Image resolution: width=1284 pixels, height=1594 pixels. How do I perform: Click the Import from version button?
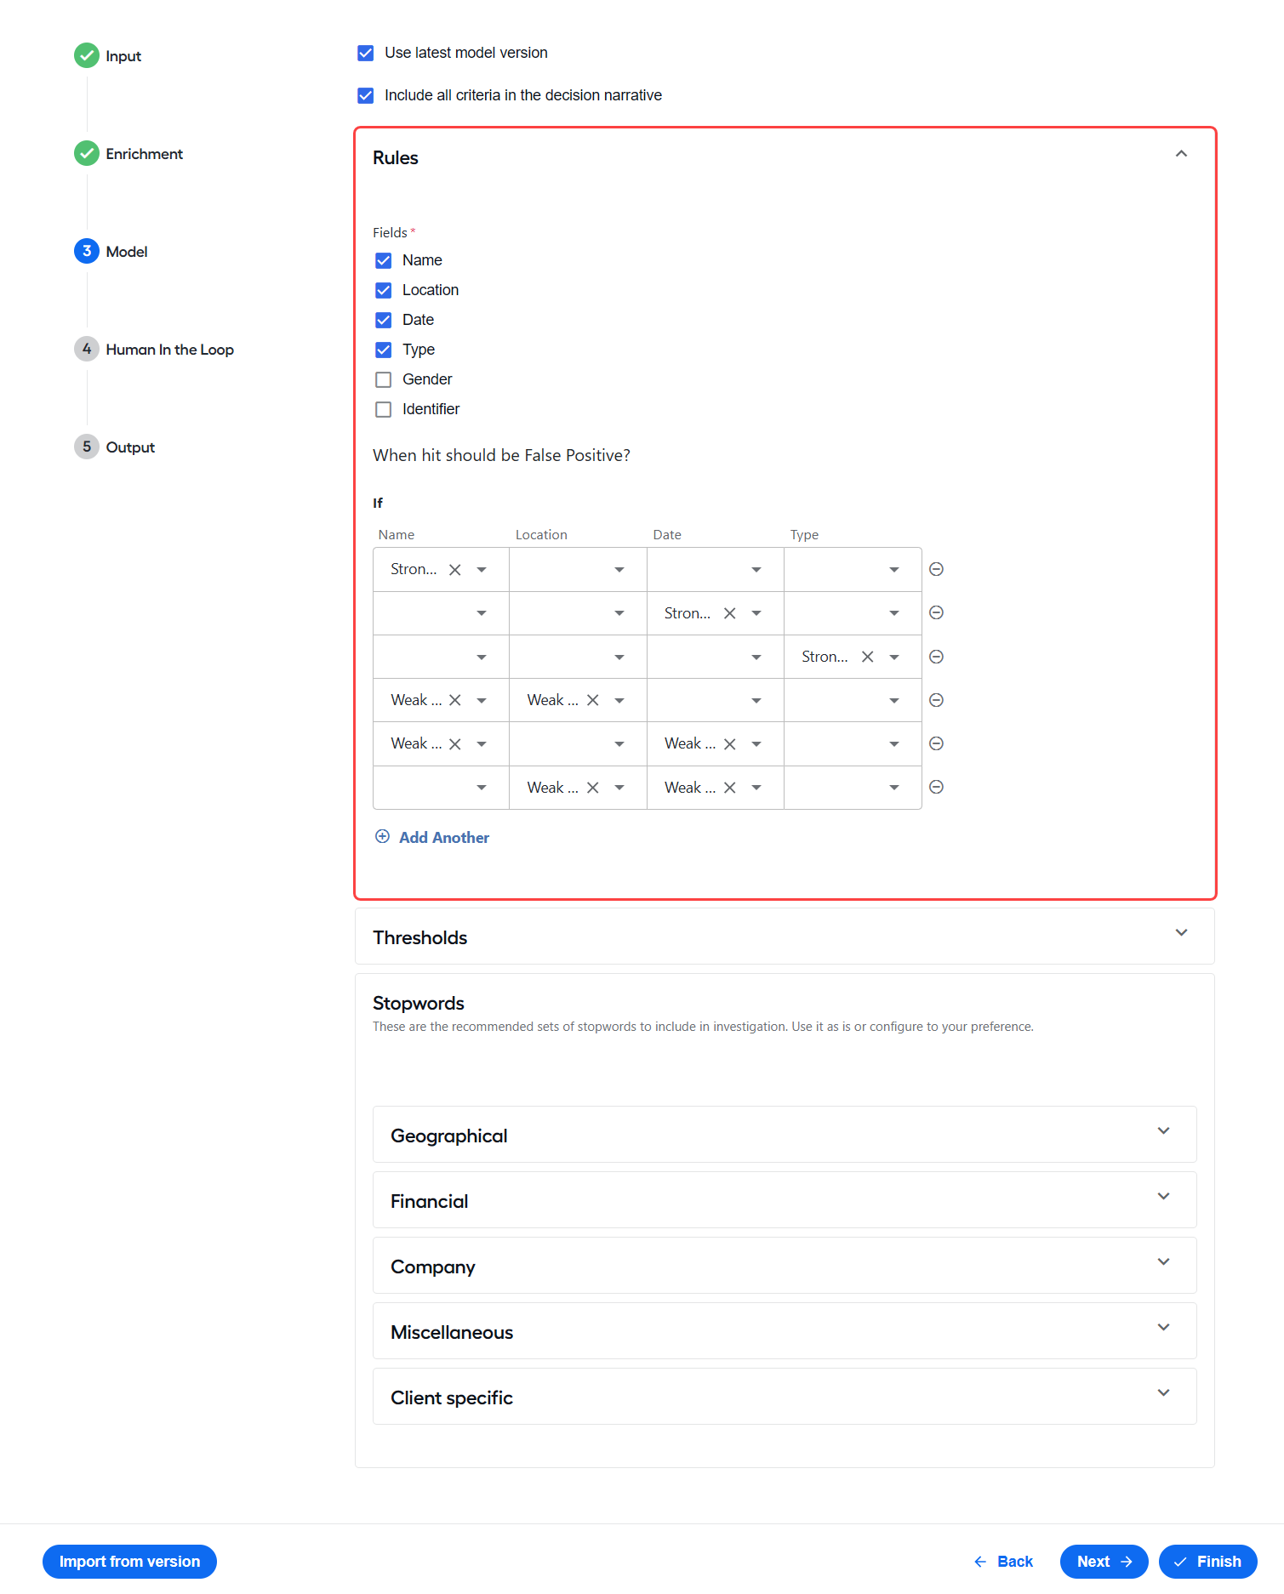[129, 1562]
